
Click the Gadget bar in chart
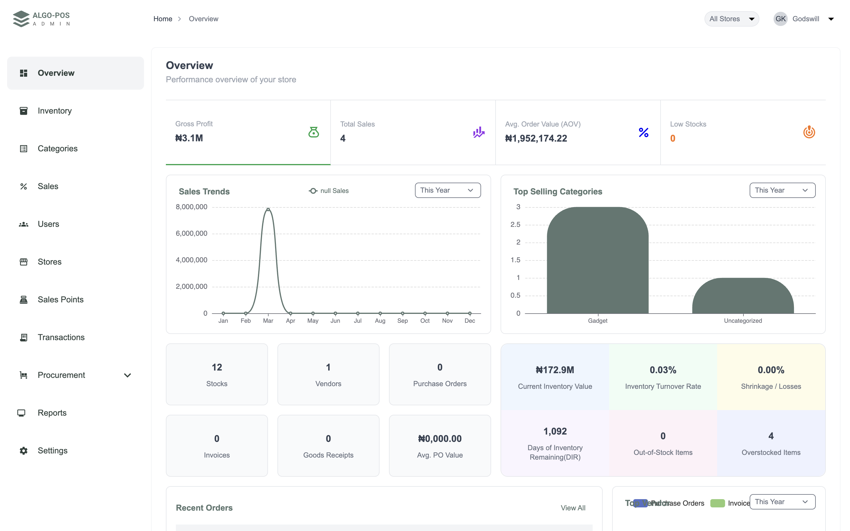[597, 260]
